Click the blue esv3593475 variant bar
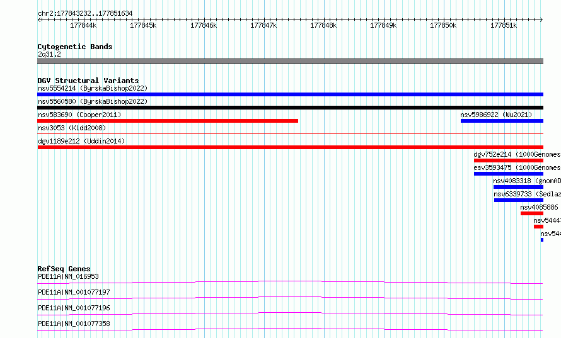 pos(509,174)
